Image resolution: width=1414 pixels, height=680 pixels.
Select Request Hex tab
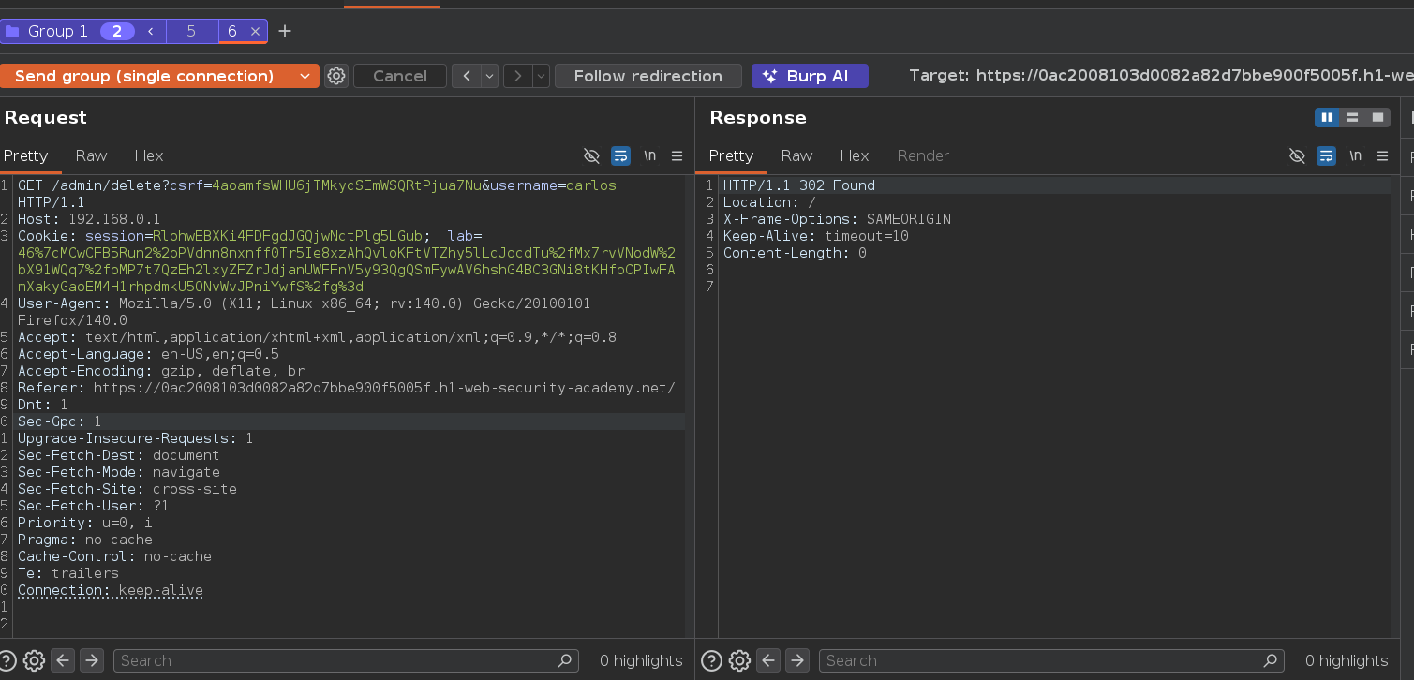point(149,155)
